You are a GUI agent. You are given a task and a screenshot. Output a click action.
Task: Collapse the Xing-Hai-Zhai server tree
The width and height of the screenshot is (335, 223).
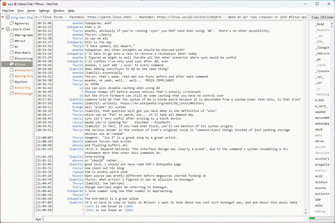3,18
